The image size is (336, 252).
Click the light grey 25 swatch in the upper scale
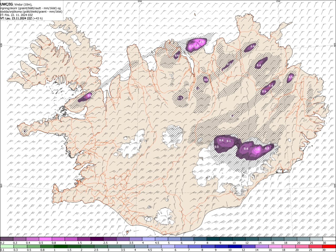[x=316, y=239]
